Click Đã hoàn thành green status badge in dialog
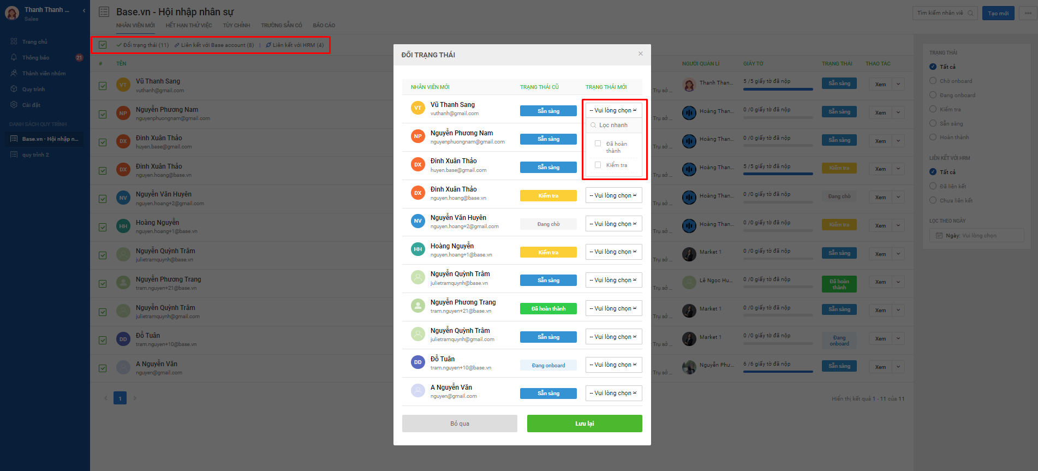This screenshot has width=1038, height=471. click(x=548, y=309)
